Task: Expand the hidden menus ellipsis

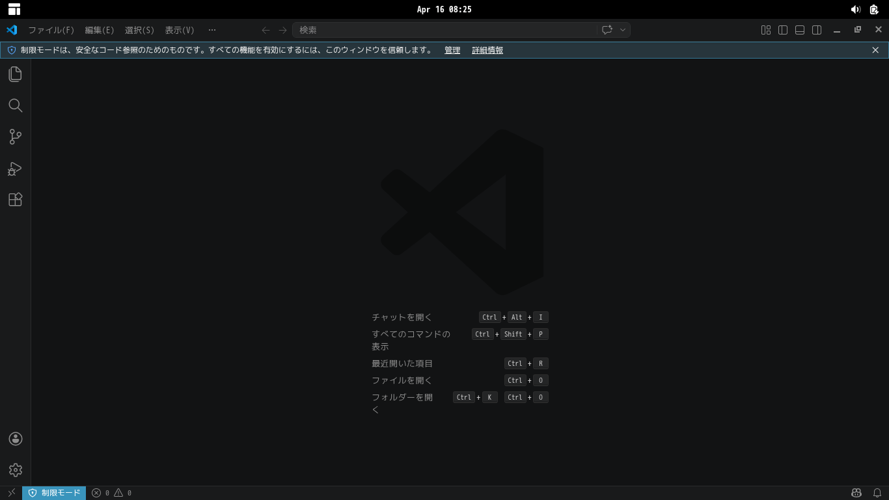Action: (x=212, y=30)
